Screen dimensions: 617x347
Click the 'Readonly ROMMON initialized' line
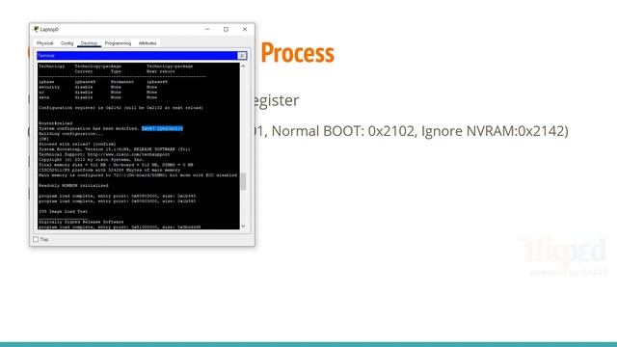click(x=73, y=185)
